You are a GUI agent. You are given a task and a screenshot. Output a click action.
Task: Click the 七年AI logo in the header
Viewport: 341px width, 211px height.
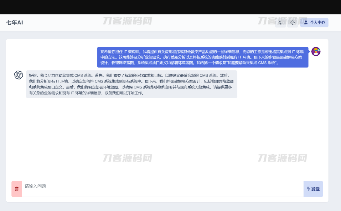pos(14,23)
